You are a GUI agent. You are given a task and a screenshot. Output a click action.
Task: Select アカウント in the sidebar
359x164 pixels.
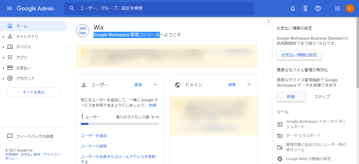coord(34,78)
